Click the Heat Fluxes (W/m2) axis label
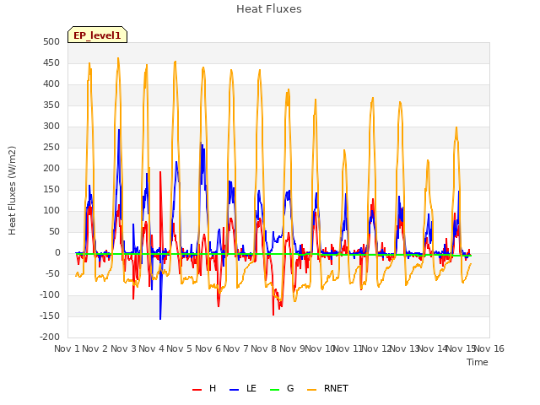This screenshot has width=540, height=405. 12,191
